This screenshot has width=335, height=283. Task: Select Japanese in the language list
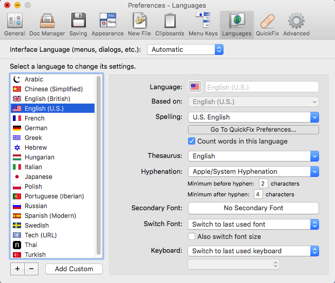click(38, 177)
